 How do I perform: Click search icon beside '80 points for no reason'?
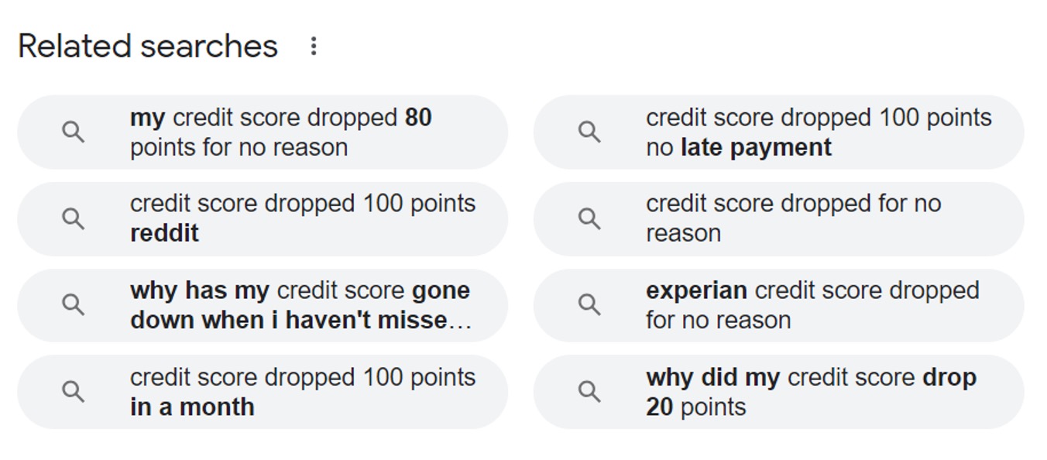pyautogui.click(x=73, y=132)
